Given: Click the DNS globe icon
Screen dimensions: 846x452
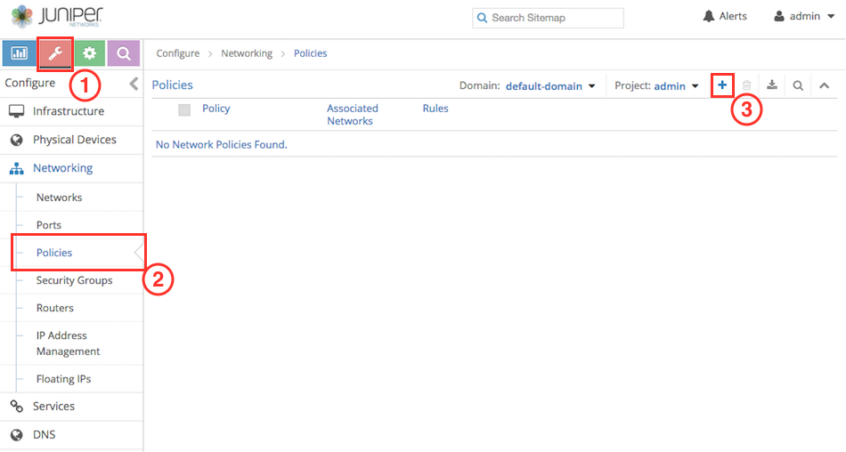Looking at the screenshot, I should [17, 435].
